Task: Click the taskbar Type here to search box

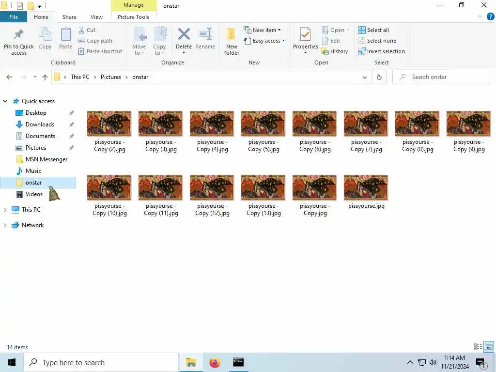Action: [x=101, y=362]
